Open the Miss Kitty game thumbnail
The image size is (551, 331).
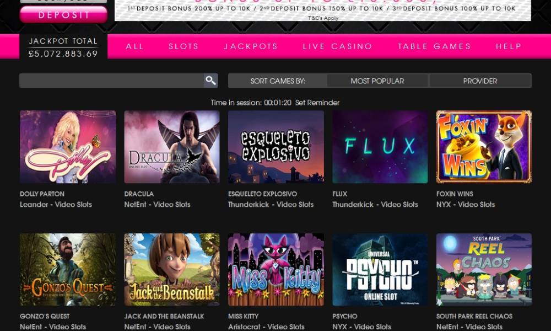point(276,269)
